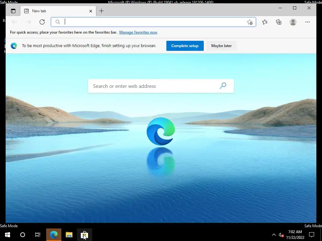Select the New tab tab
322x241 pixels.
58,11
